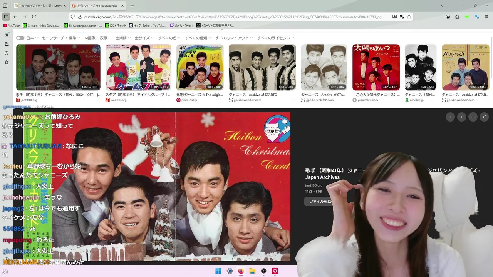Open more options for the pinterest.jp result
The image size is (493, 277).
click(220, 100)
